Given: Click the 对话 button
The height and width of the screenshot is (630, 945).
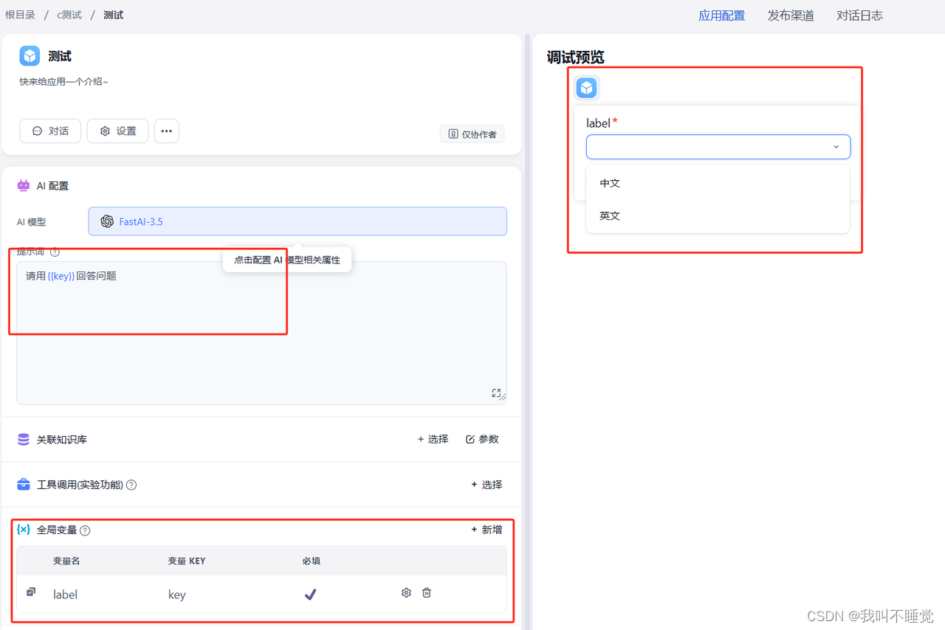Looking at the screenshot, I should (x=50, y=131).
